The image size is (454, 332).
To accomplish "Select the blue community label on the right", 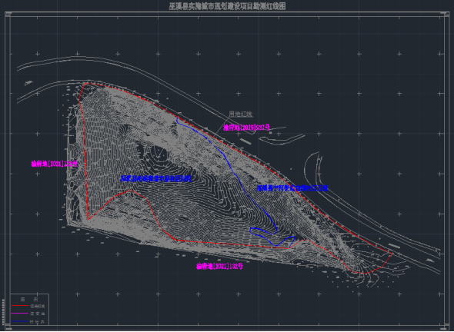I will tap(292, 188).
